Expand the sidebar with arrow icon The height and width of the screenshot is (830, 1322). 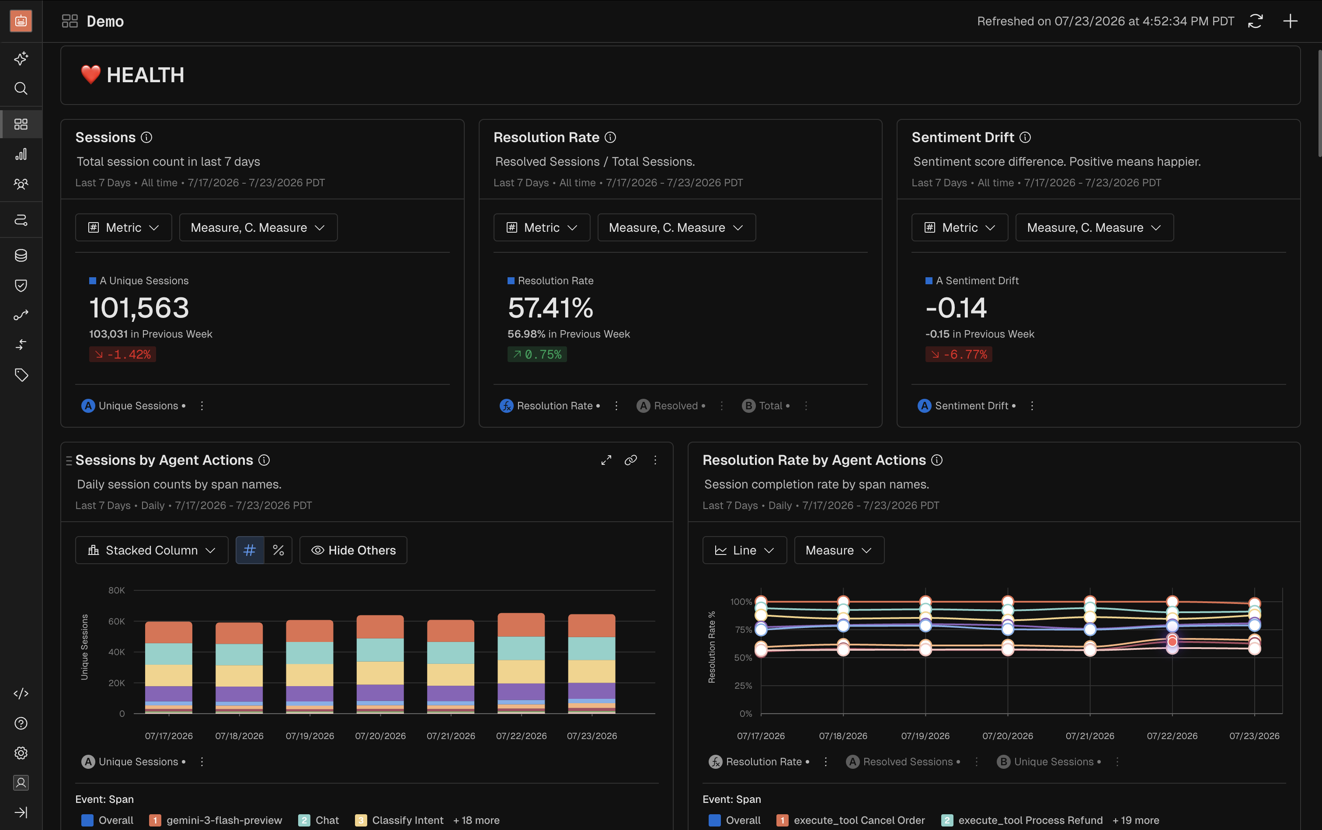(21, 813)
